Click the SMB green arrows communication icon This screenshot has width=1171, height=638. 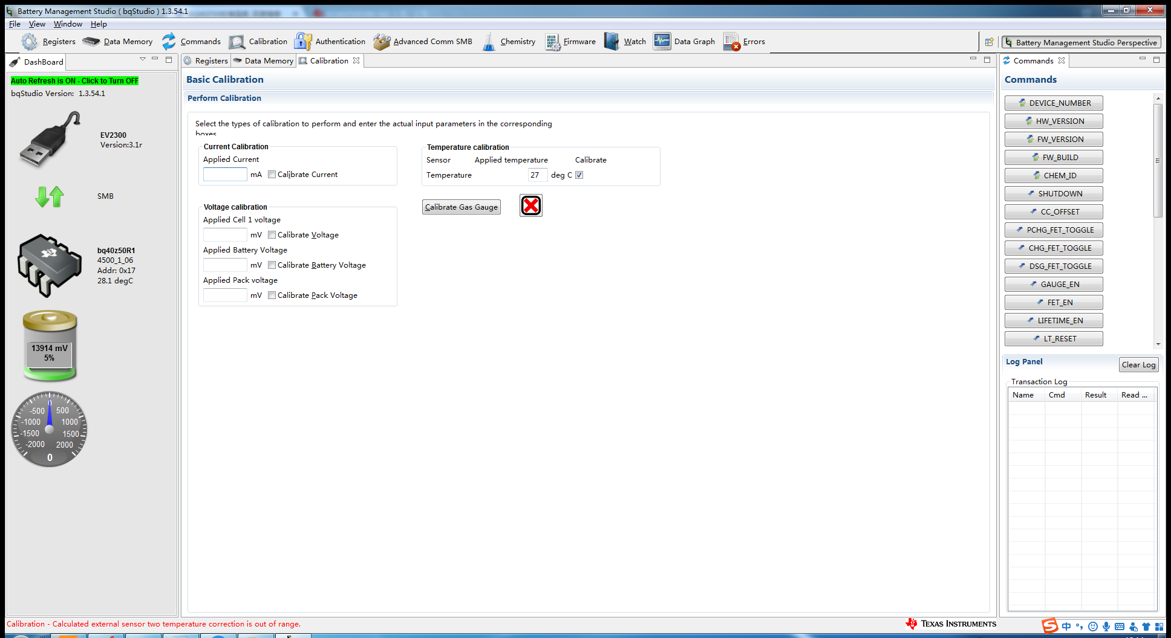point(50,196)
